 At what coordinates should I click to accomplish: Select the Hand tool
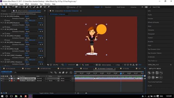coord(6,7)
